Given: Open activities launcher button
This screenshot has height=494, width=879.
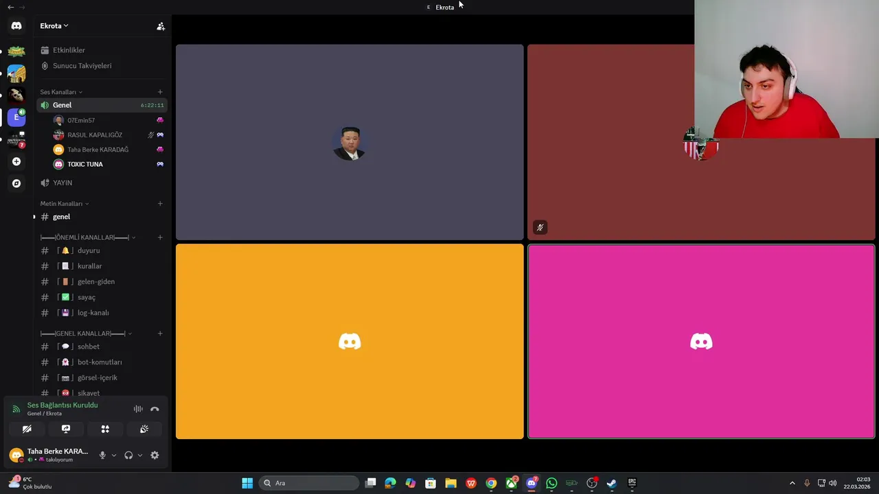Looking at the screenshot, I should coord(105,429).
